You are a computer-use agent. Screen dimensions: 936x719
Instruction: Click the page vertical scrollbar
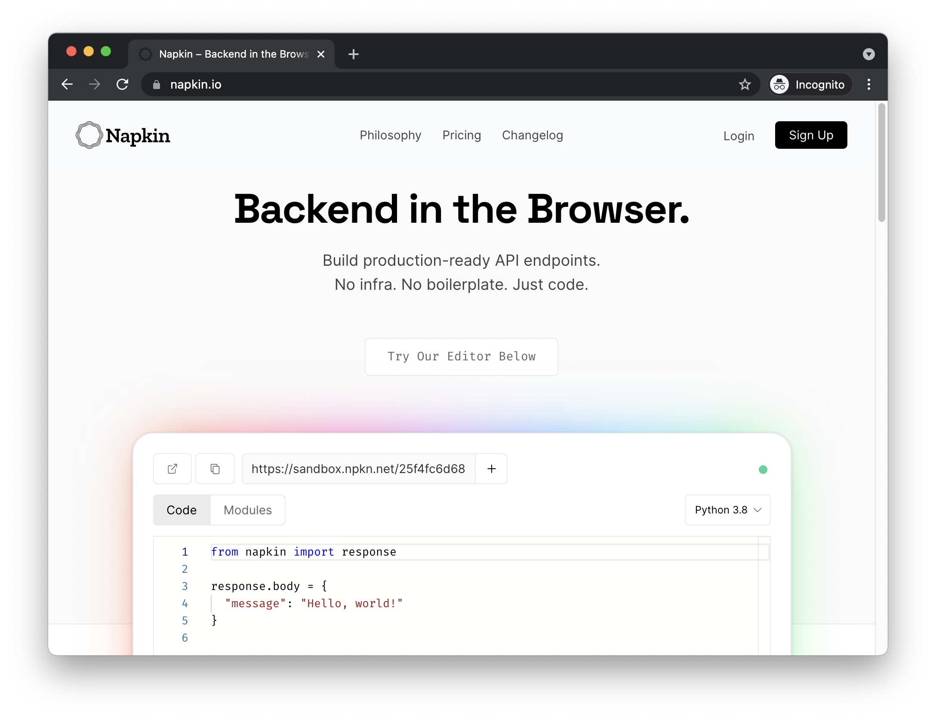(881, 163)
